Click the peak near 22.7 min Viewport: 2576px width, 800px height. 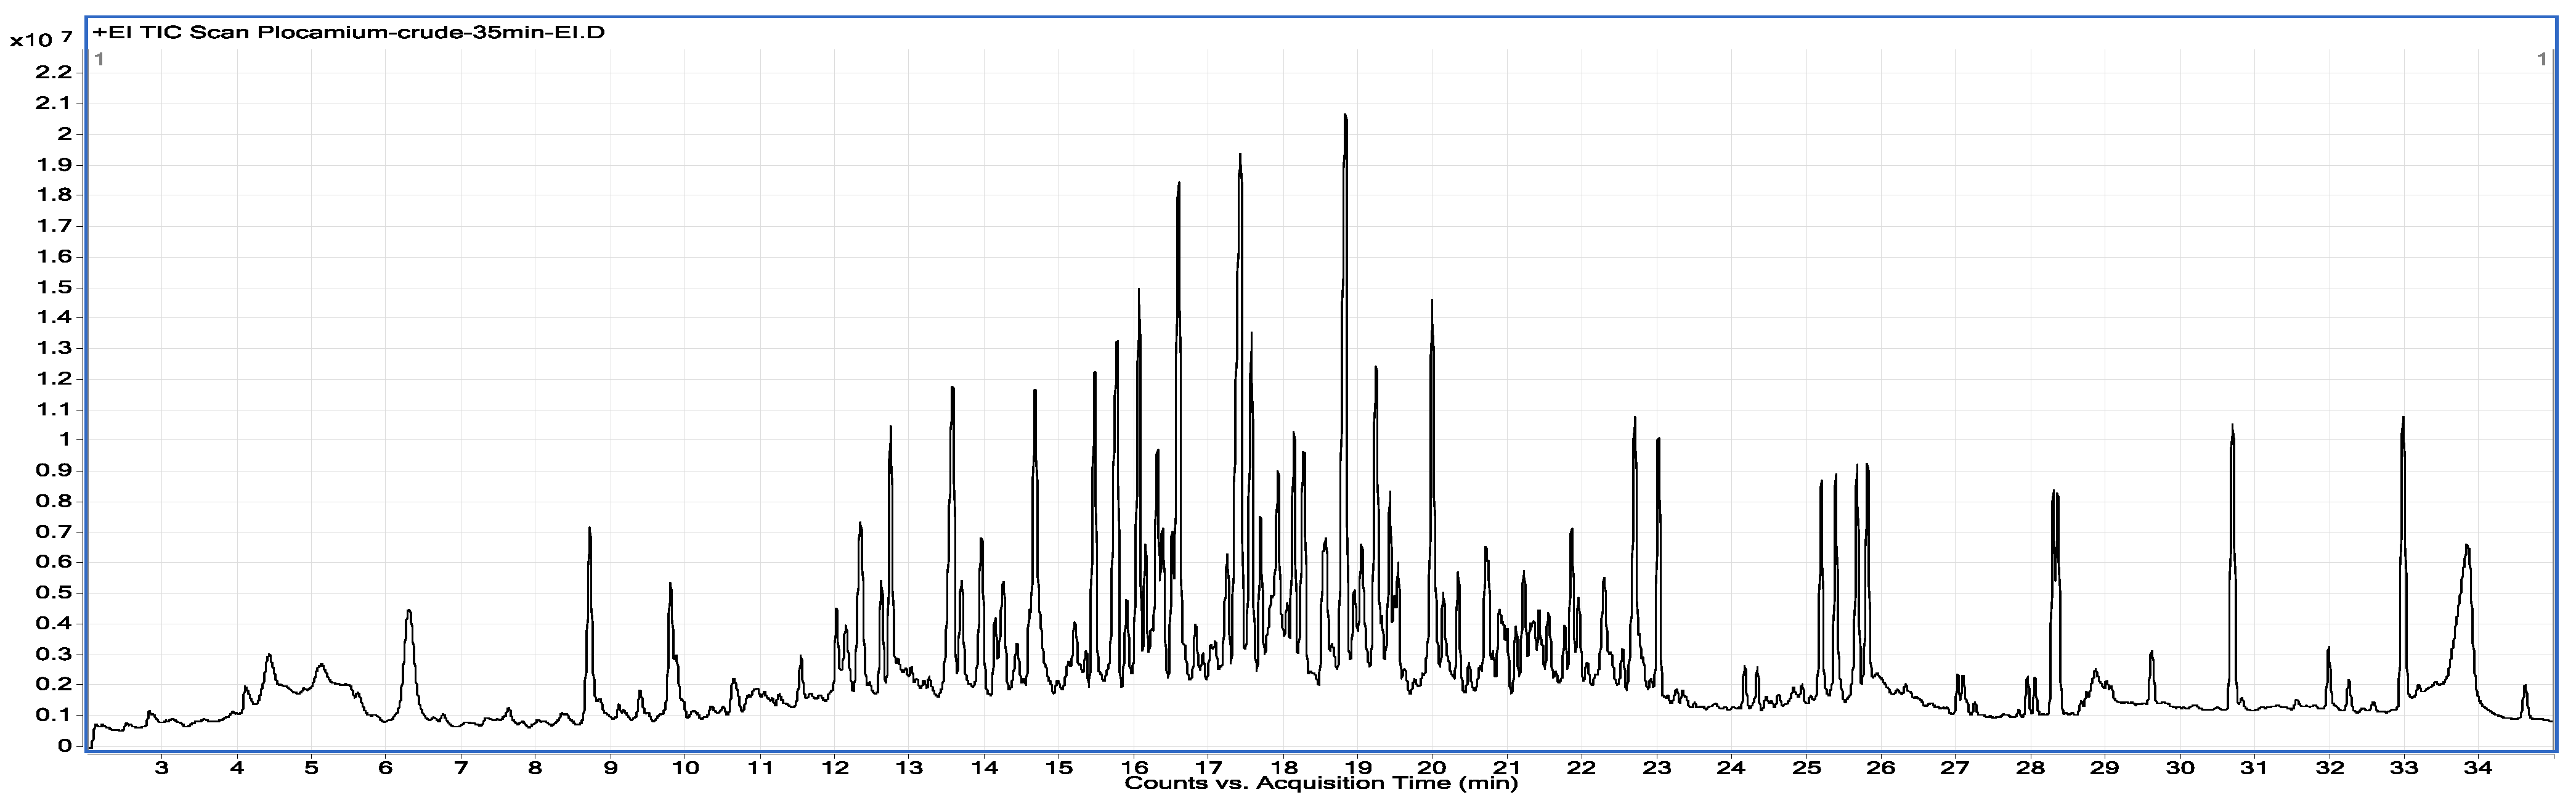(1634, 419)
